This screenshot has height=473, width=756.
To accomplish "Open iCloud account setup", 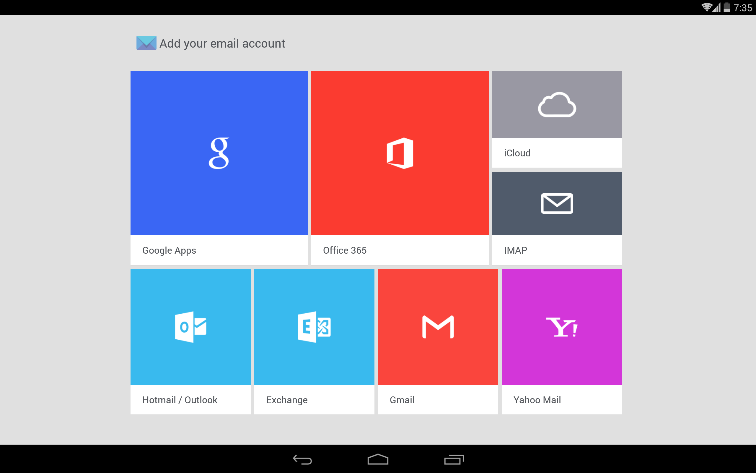I will (x=557, y=119).
